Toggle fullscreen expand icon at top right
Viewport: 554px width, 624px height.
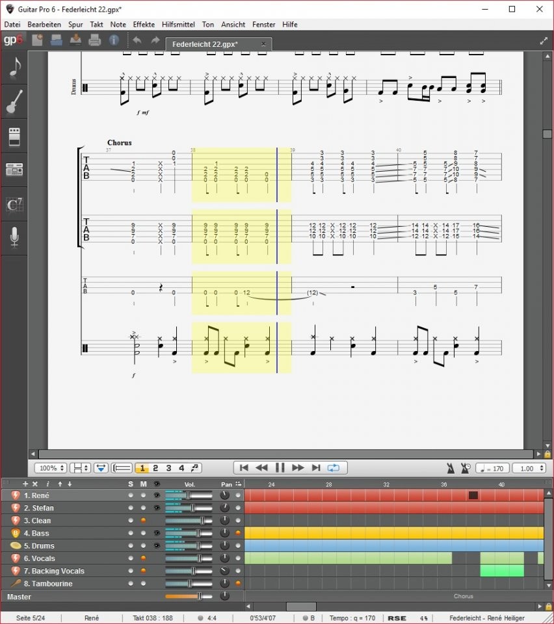[x=544, y=40]
